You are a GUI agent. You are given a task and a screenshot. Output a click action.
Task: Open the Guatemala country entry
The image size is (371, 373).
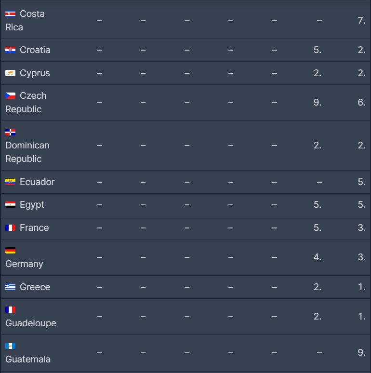tap(28, 360)
